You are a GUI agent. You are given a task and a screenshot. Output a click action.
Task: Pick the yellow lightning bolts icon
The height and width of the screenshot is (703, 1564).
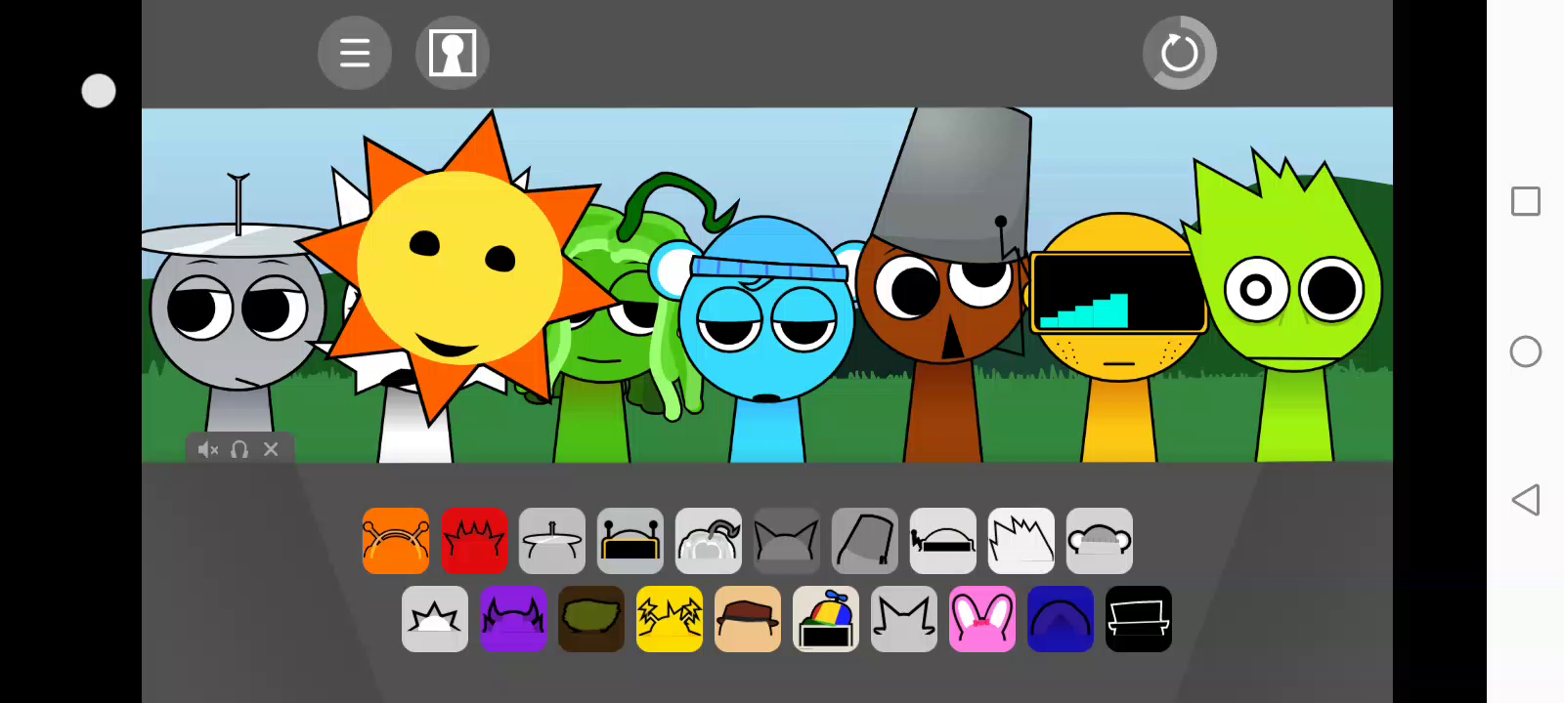[670, 619]
